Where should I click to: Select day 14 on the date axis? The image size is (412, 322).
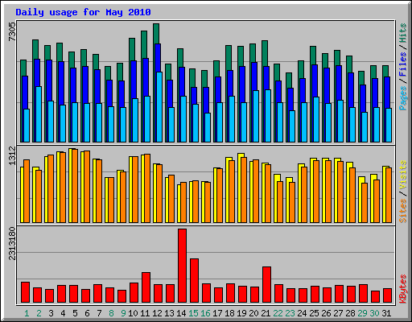tap(181, 313)
